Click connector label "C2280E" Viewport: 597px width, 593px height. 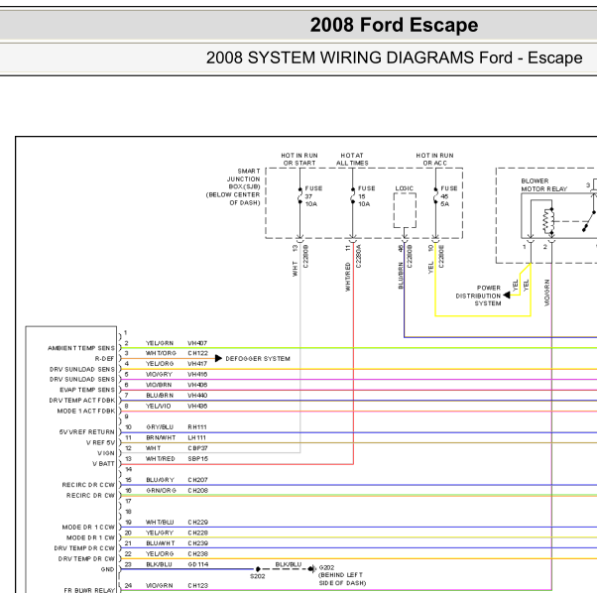(441, 256)
